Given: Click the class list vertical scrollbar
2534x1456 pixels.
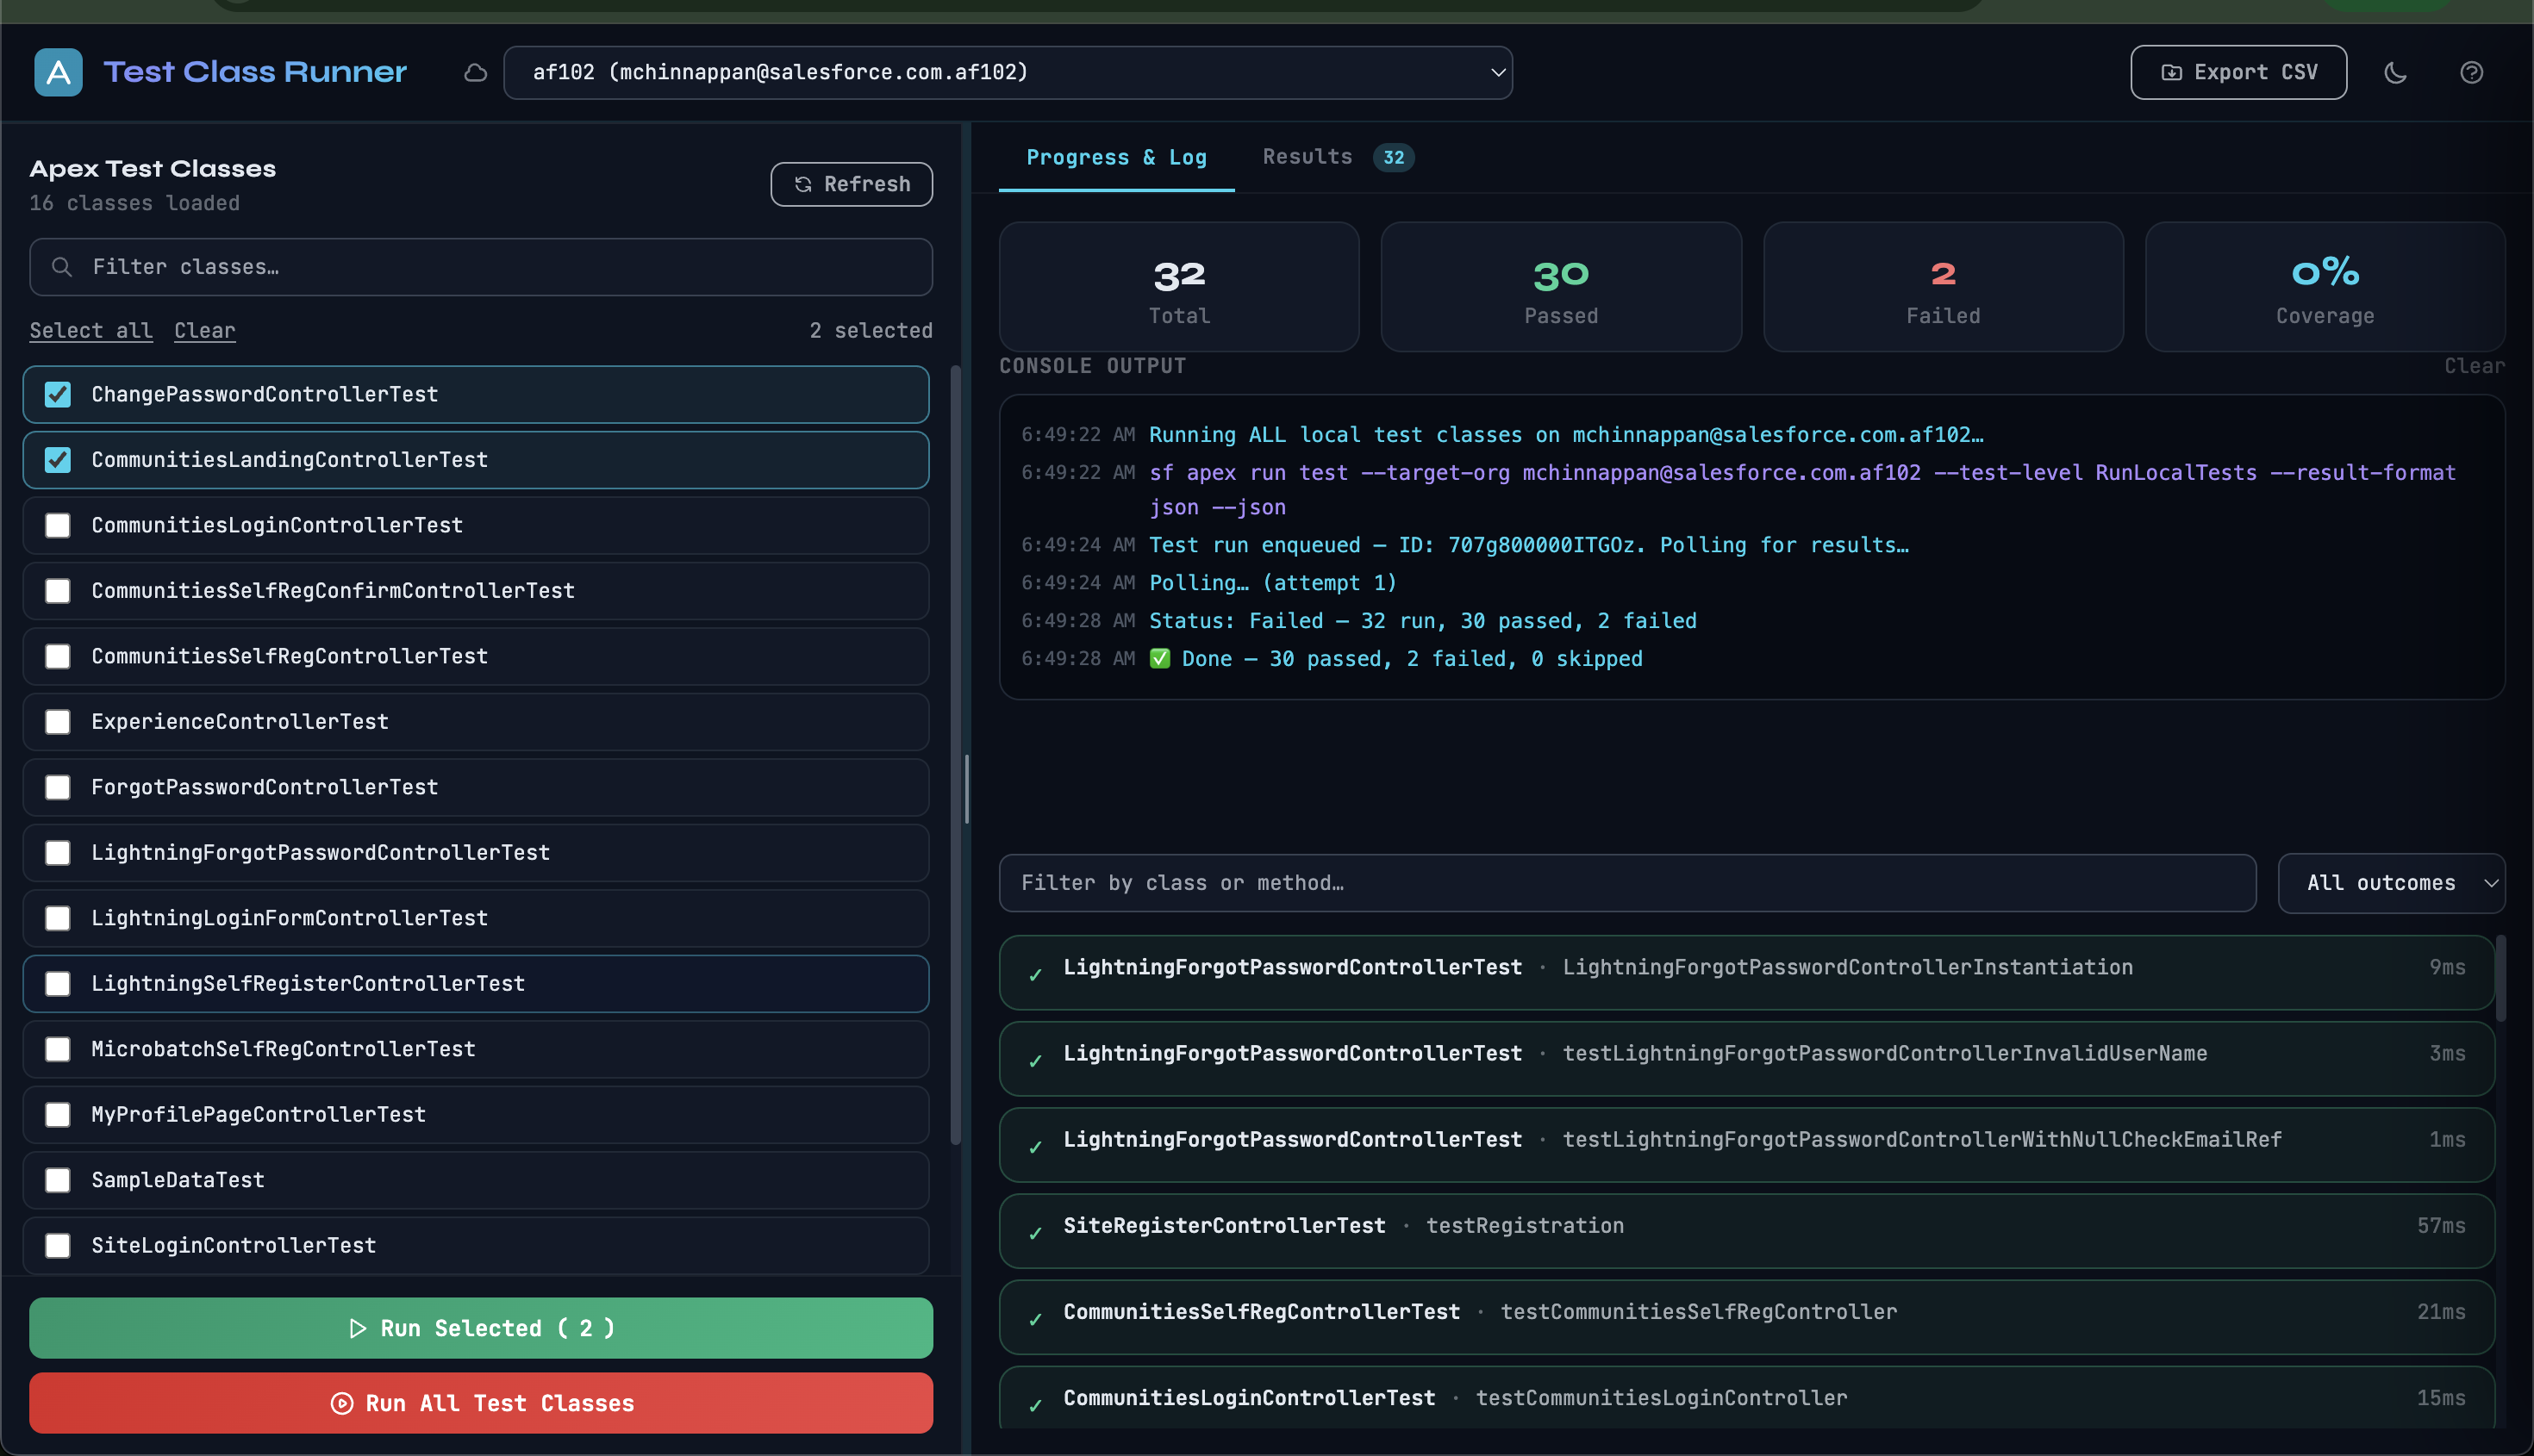Looking at the screenshot, I should (x=955, y=755).
